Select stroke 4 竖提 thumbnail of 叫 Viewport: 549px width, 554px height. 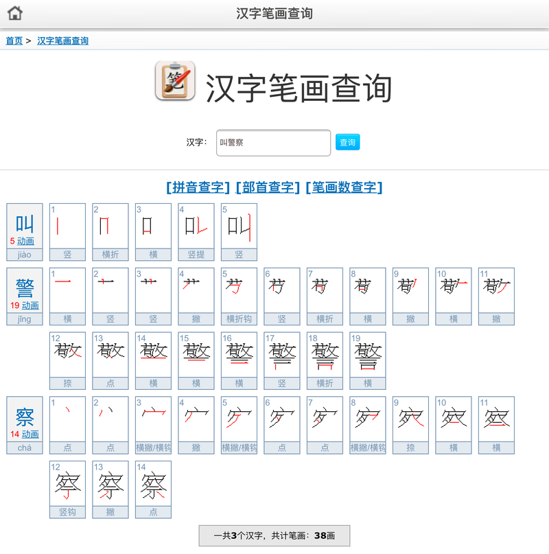(x=196, y=227)
